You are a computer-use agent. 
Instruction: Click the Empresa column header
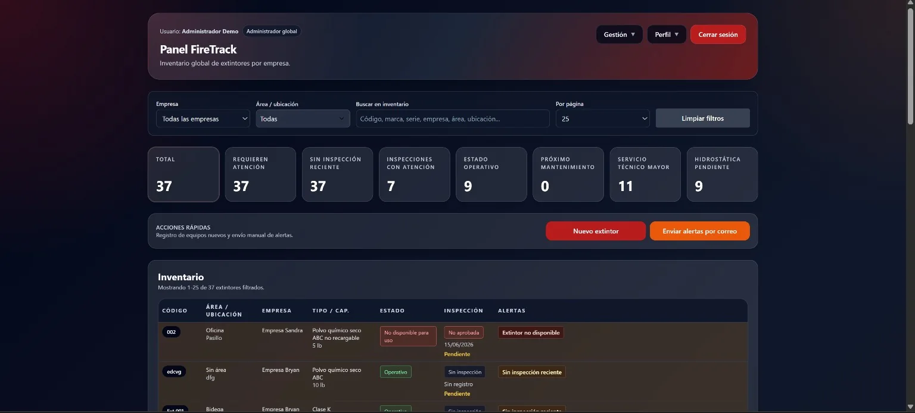click(276, 311)
